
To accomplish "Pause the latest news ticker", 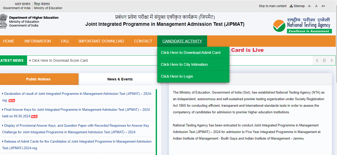I will [x=324, y=60].
